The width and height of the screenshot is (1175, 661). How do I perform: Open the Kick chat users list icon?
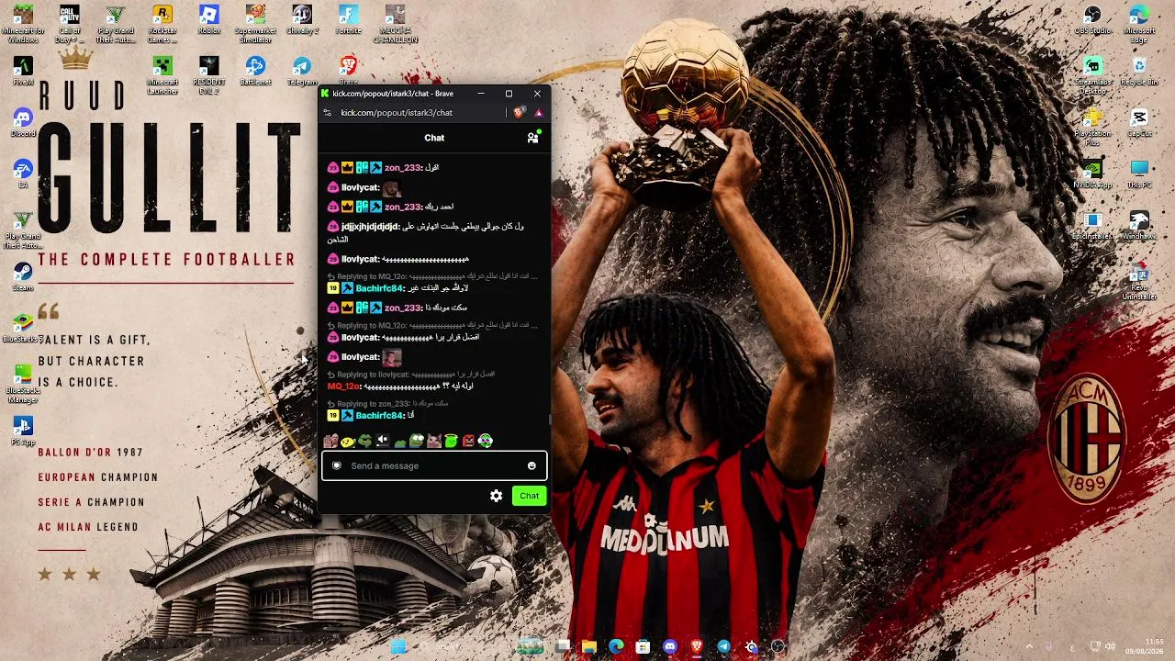(x=532, y=138)
